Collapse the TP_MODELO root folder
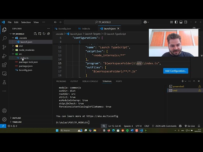This screenshot has width=203, height=152. coord(10,34)
